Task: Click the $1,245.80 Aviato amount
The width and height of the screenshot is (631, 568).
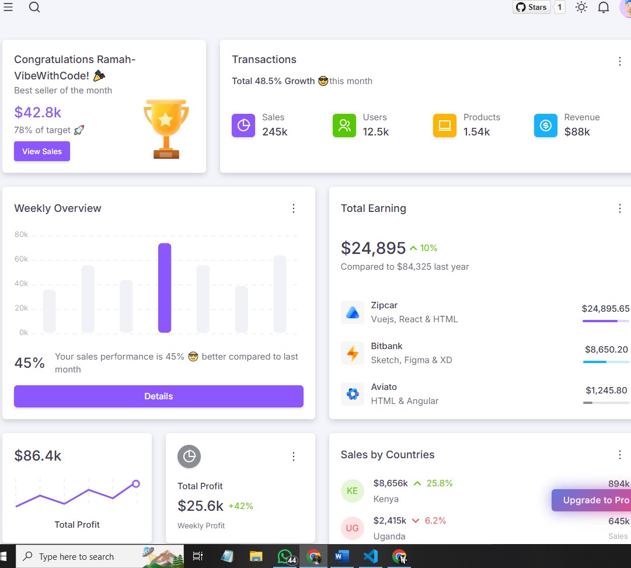Action: click(x=606, y=390)
